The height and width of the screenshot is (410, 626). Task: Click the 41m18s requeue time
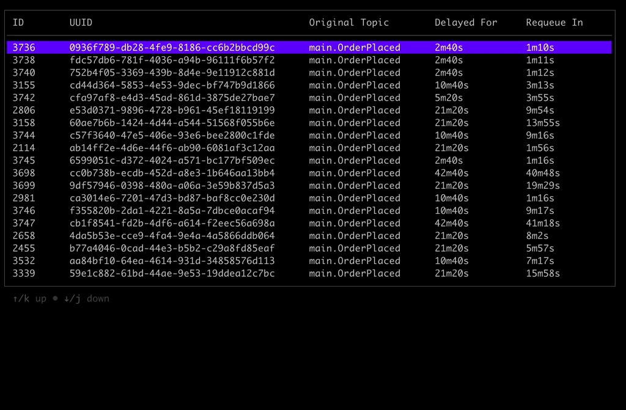(x=543, y=223)
